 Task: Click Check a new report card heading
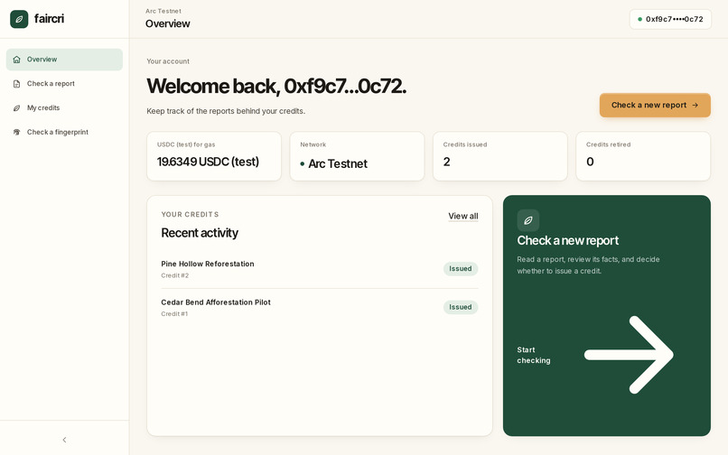coord(568,240)
